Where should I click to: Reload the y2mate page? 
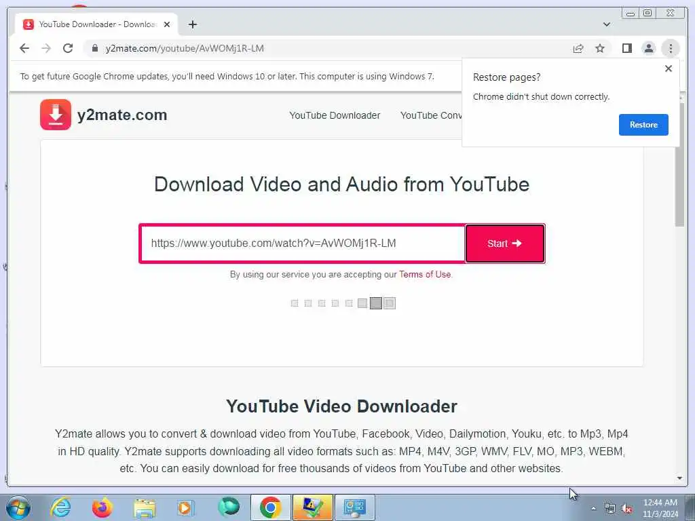68,48
